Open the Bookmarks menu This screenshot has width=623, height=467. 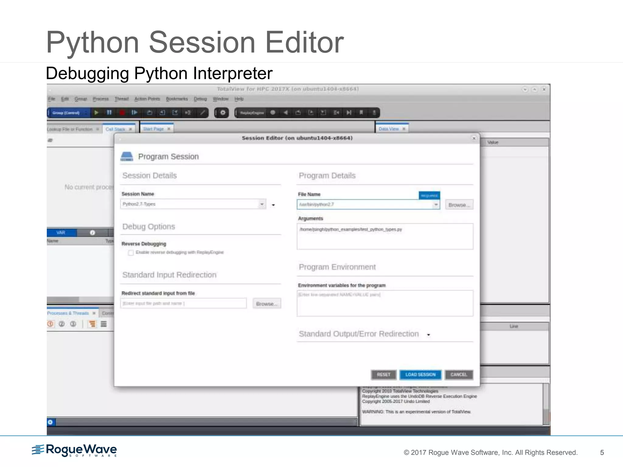(177, 99)
